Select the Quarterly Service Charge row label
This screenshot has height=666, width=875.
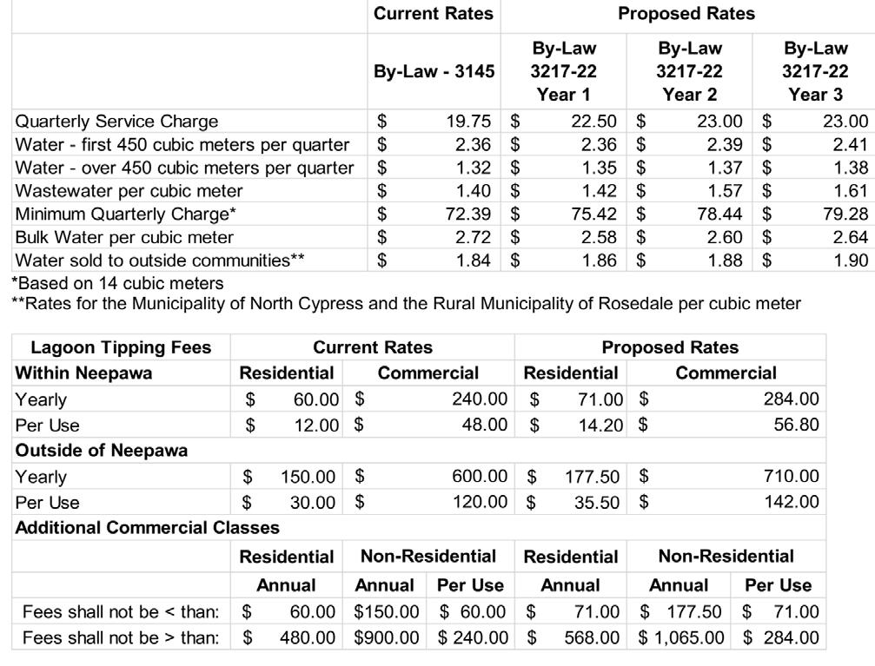[116, 122]
